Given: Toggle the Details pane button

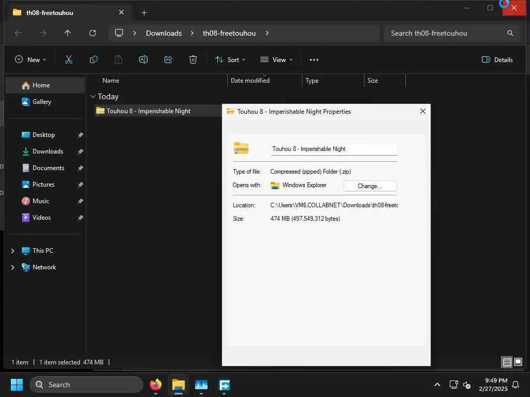Looking at the screenshot, I should (x=497, y=60).
